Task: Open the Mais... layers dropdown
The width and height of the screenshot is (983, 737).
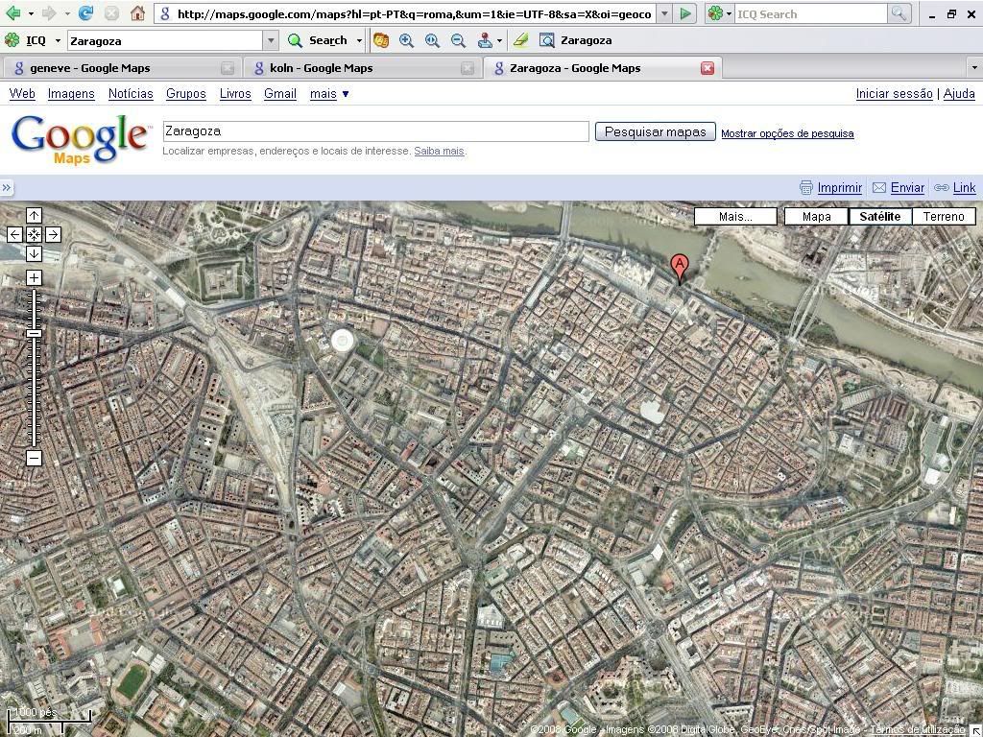Action: click(735, 216)
